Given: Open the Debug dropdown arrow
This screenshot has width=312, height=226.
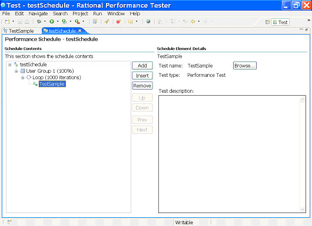Looking at the screenshot, I should point(45,22).
